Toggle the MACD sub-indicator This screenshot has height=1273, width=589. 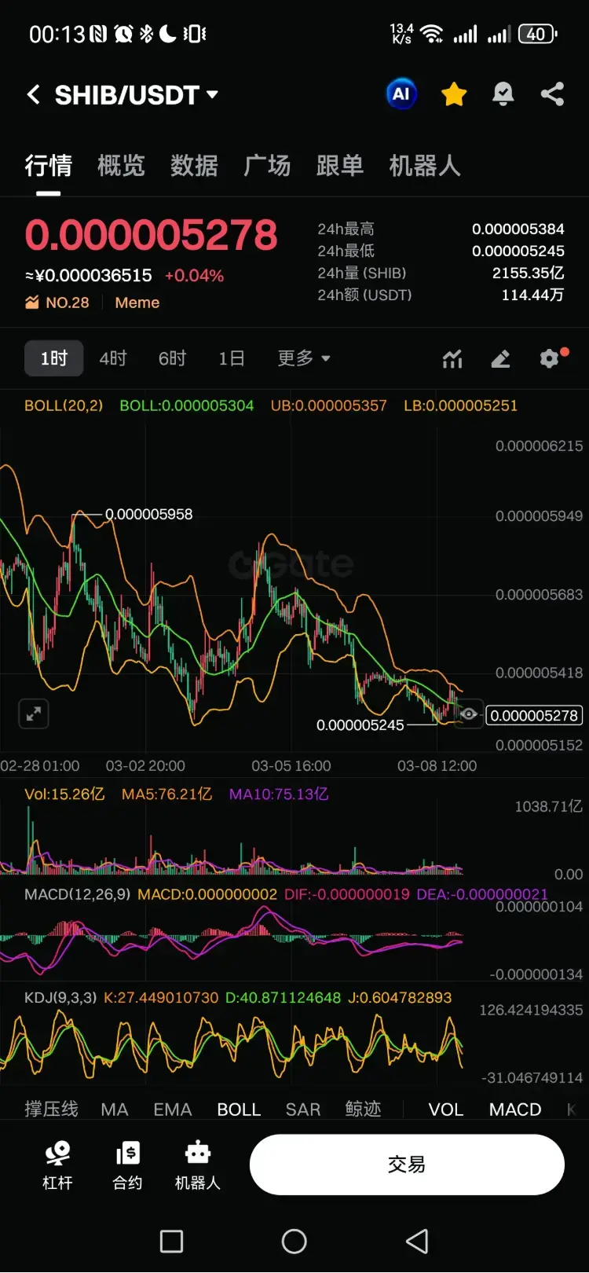[515, 1109]
